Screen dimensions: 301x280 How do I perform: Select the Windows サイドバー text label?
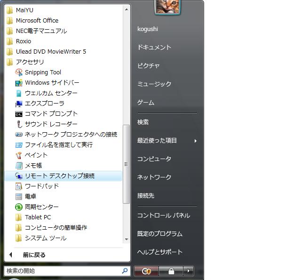coord(52,83)
